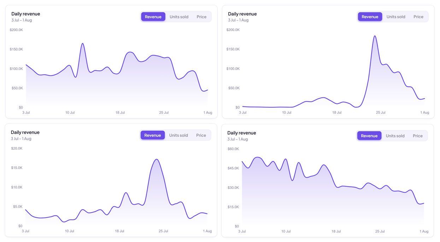
Task: Select Revenue tab in the $60.0K-scale chart
Action: (369, 136)
